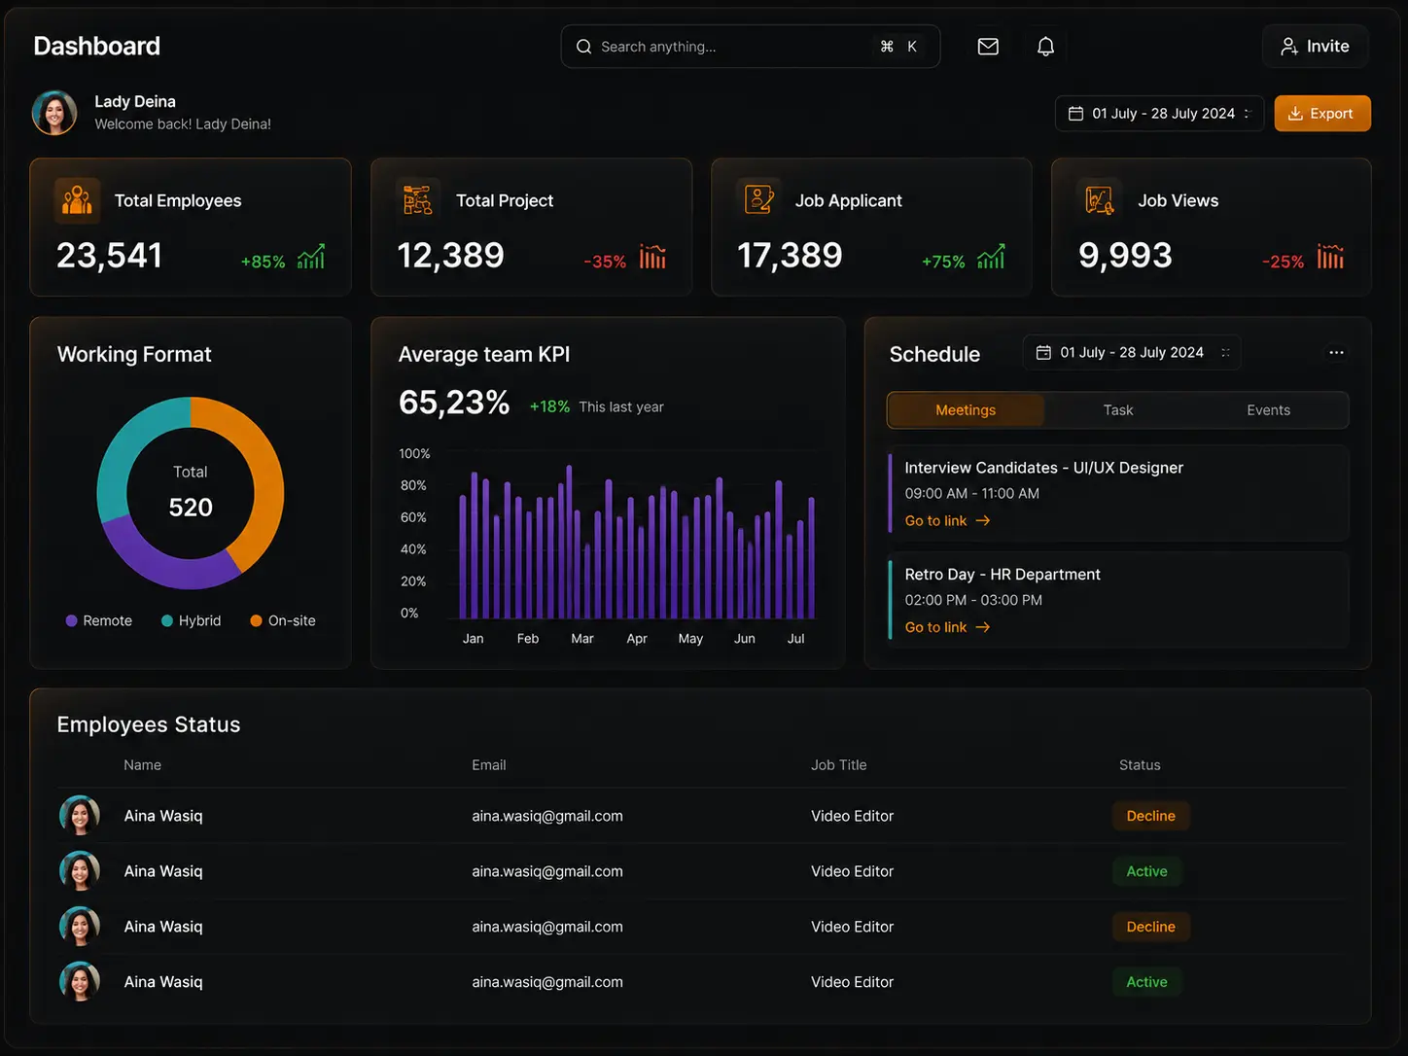Click the rising chart icon beside +75%
This screenshot has width=1408, height=1056.
point(991,257)
